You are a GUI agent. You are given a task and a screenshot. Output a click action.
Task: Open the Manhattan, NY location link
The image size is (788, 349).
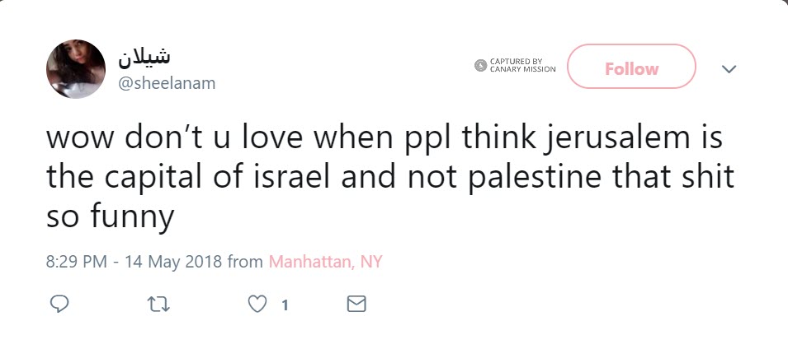coord(325,263)
